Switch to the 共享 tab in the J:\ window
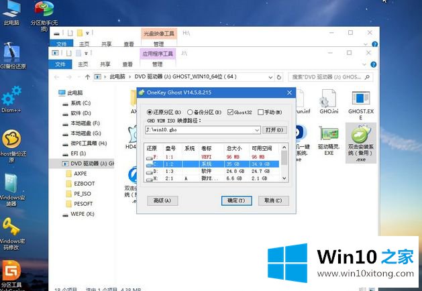Viewport: 422px width, 291px height. pos(105,64)
